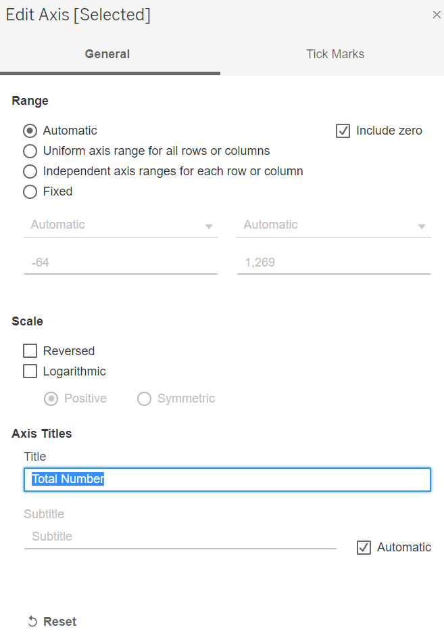444x642 pixels.
Task: Choose Uniform axis range for all rows
Action: 30,151
